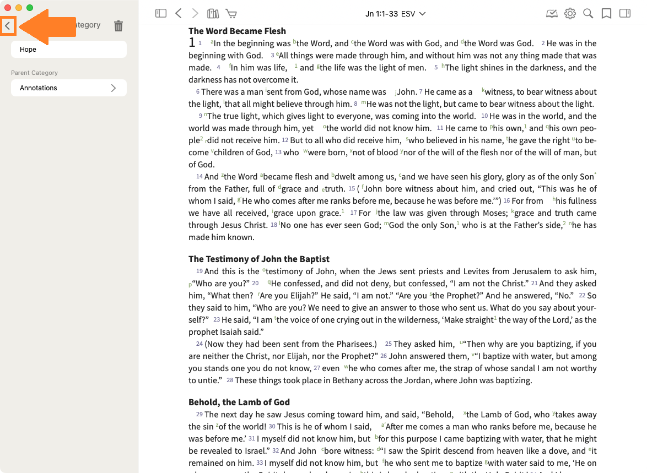This screenshot has height=473, width=647.
Task: Open the bookmark icon in toolbar
Action: tap(606, 14)
